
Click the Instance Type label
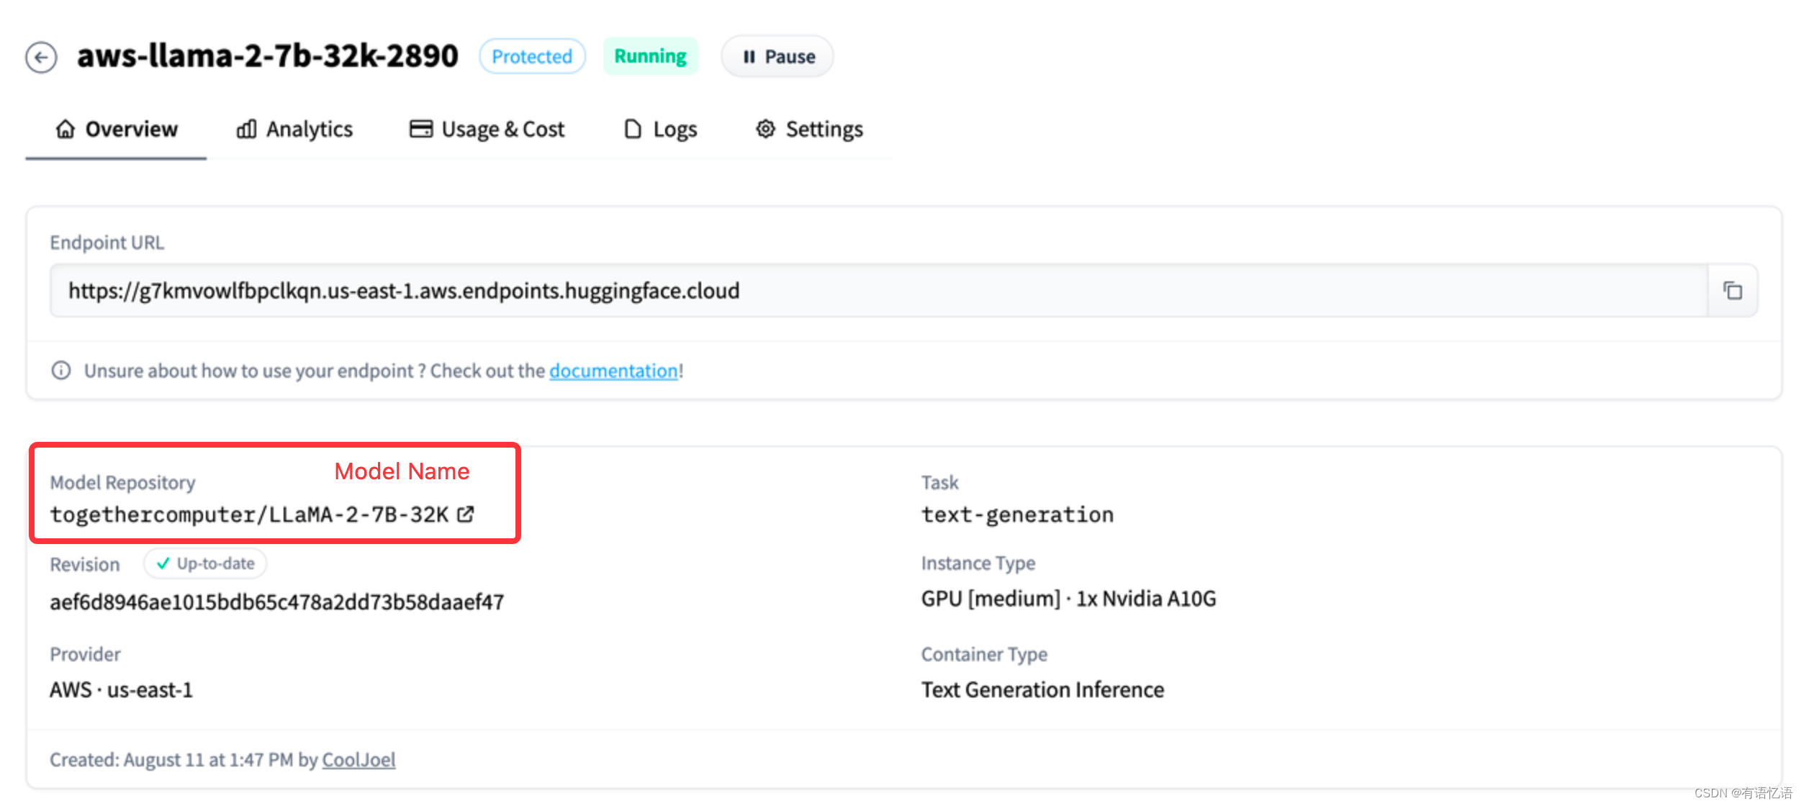(x=978, y=563)
